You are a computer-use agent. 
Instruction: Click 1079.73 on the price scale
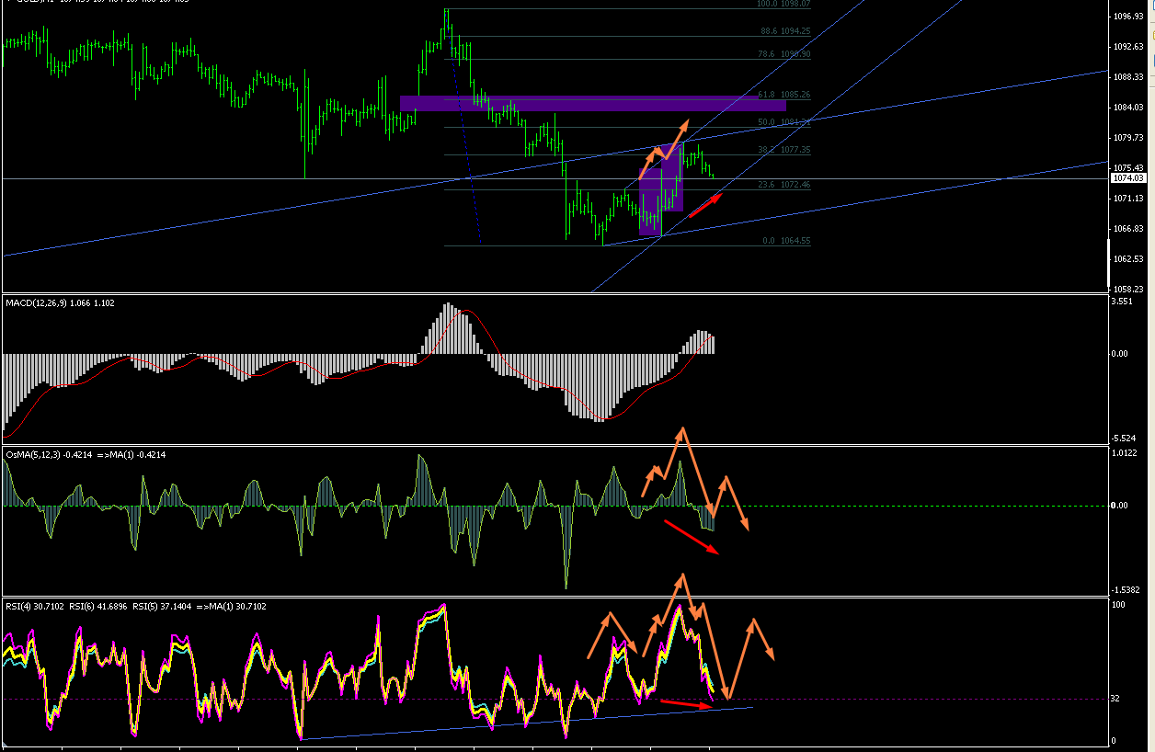click(x=1128, y=138)
